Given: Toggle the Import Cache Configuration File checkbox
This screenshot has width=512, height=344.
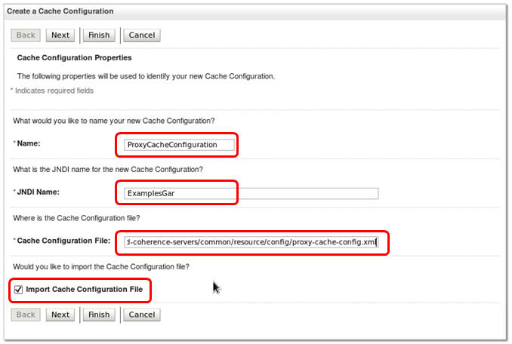Looking at the screenshot, I should [x=19, y=289].
